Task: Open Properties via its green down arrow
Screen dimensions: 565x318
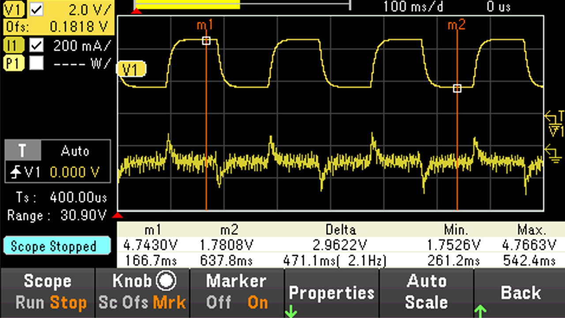Action: (x=291, y=311)
